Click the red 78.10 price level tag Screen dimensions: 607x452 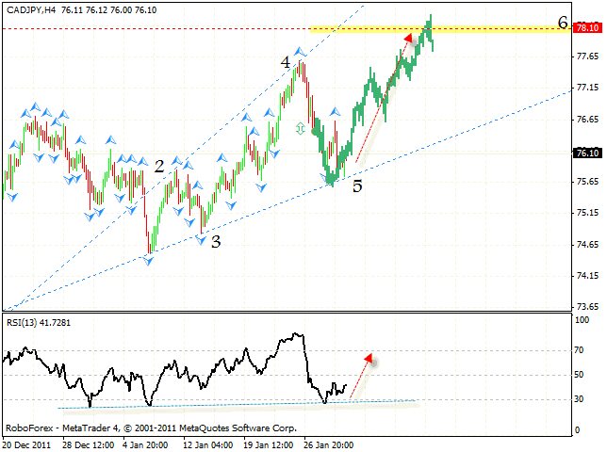click(586, 27)
